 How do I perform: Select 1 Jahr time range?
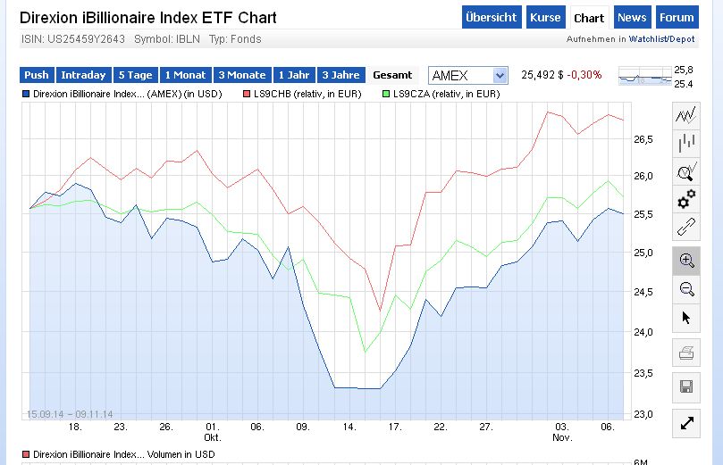coord(294,75)
